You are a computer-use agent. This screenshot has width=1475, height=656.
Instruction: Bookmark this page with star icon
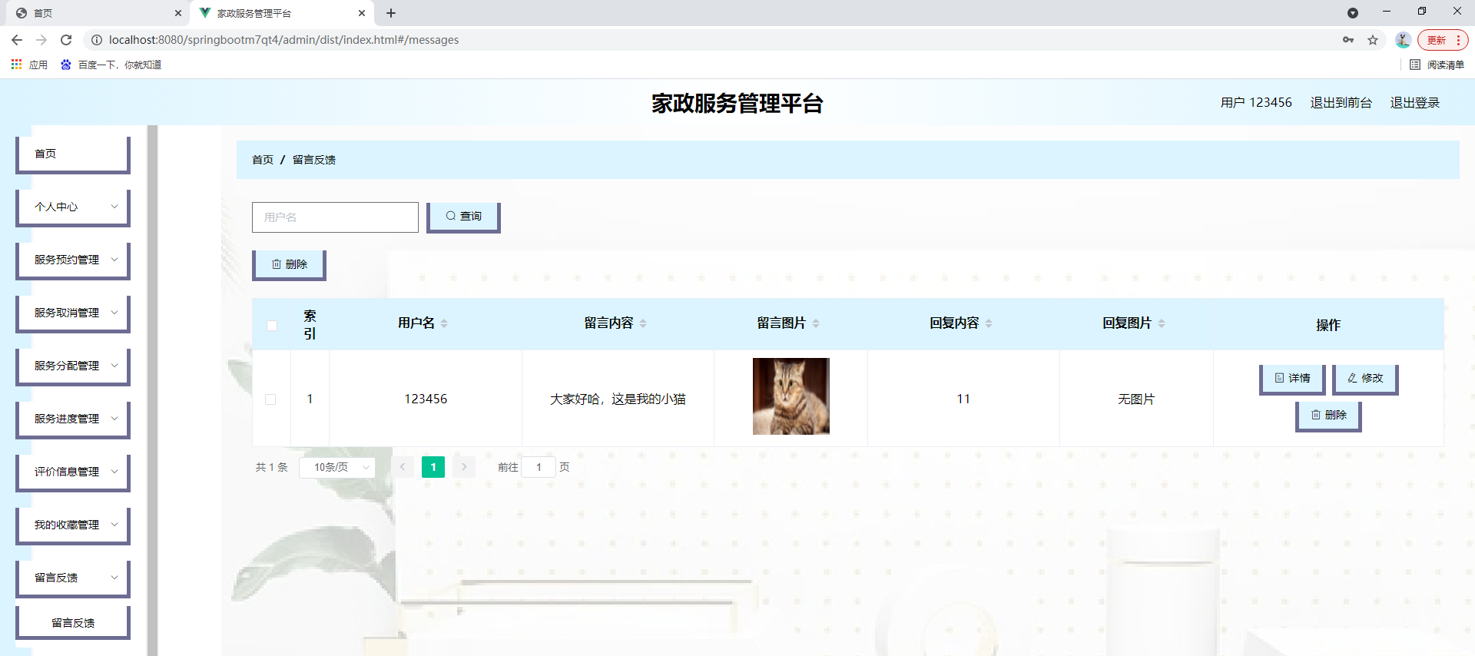1373,40
